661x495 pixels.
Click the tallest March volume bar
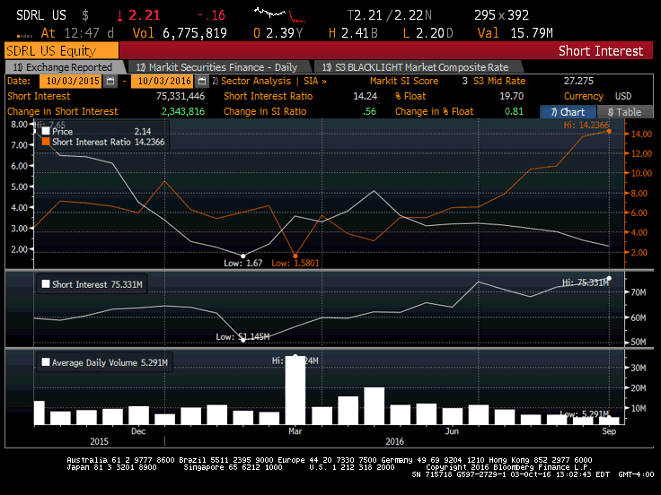point(295,390)
